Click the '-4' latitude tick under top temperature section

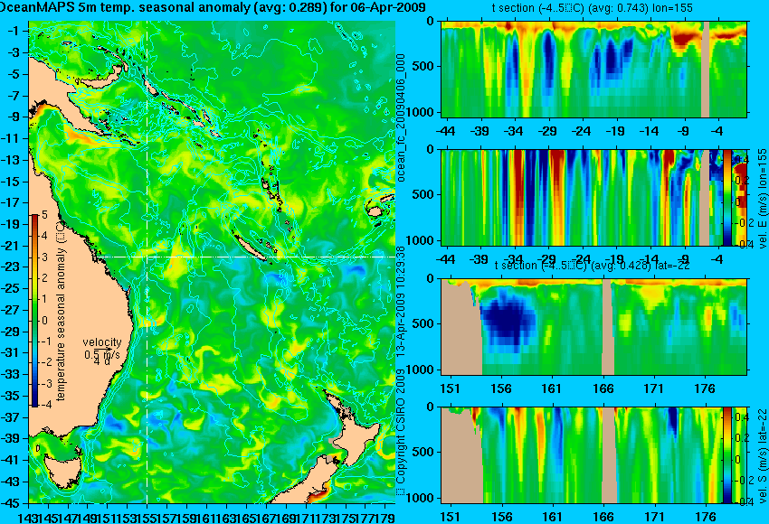click(717, 131)
